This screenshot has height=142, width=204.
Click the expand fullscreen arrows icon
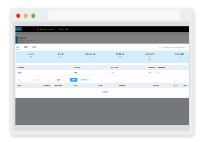188,47
